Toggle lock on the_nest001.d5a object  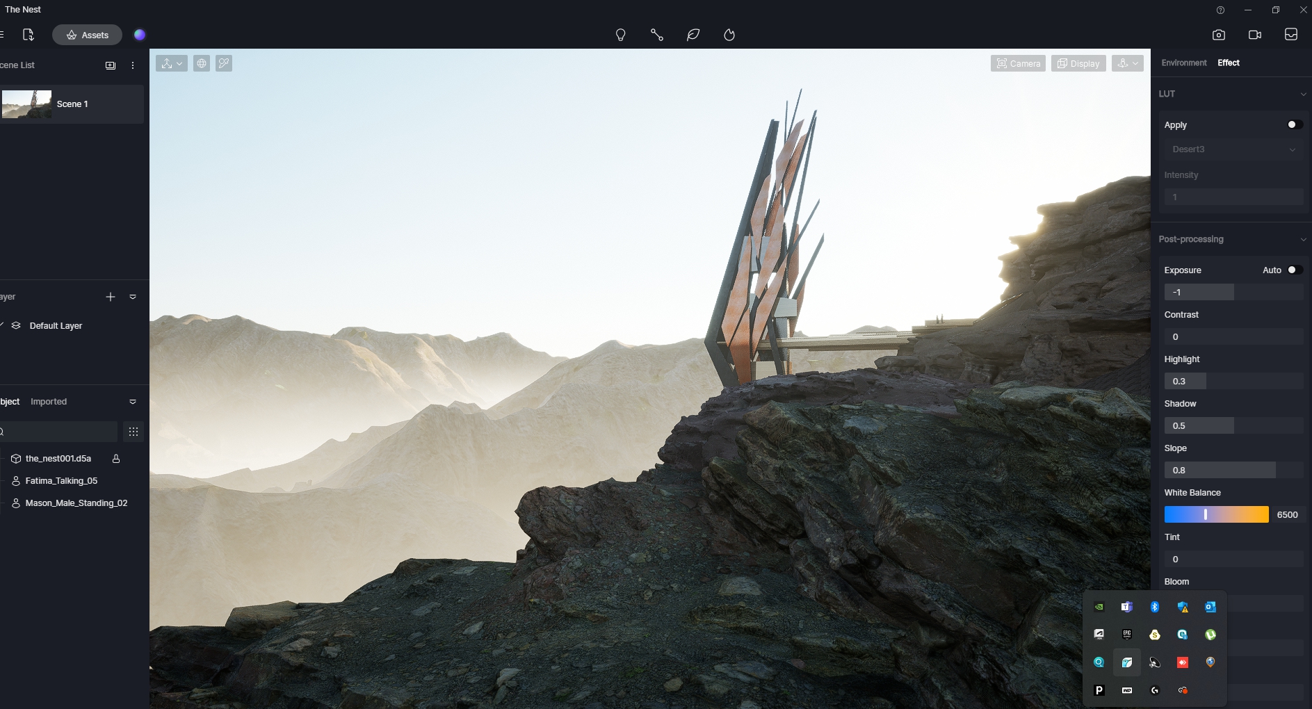tap(116, 459)
